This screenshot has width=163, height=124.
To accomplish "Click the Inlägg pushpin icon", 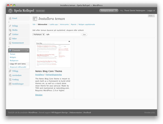I will tap(10, 26).
